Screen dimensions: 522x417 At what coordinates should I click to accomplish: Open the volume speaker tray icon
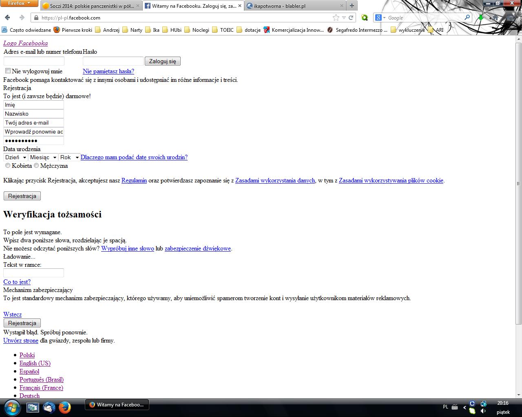point(483,411)
